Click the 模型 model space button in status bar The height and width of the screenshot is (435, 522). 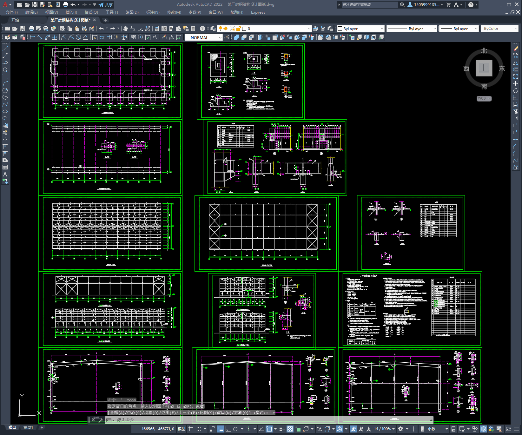coord(181,429)
